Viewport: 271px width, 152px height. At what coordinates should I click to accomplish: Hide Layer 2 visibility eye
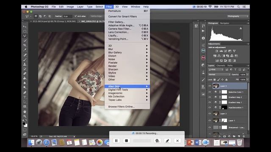(210, 114)
